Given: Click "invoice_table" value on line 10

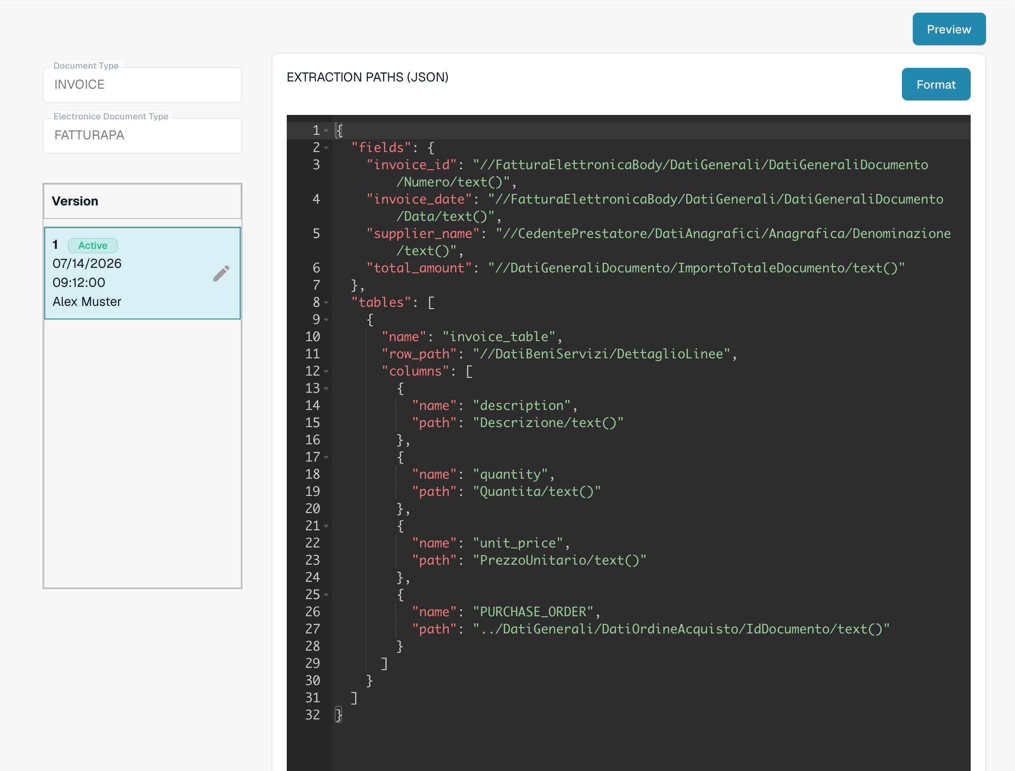Looking at the screenshot, I should pos(499,337).
